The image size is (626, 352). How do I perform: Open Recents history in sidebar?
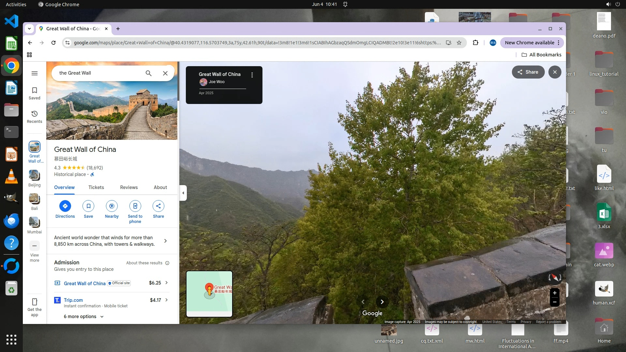coord(35,114)
